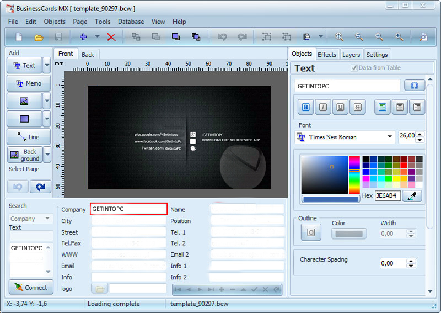Open the Objects menu
The height and width of the screenshot is (313, 441).
(x=55, y=22)
